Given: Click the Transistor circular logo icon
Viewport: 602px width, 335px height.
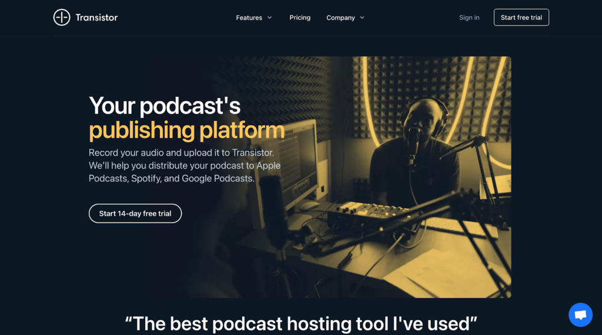Looking at the screenshot, I should click(x=61, y=17).
